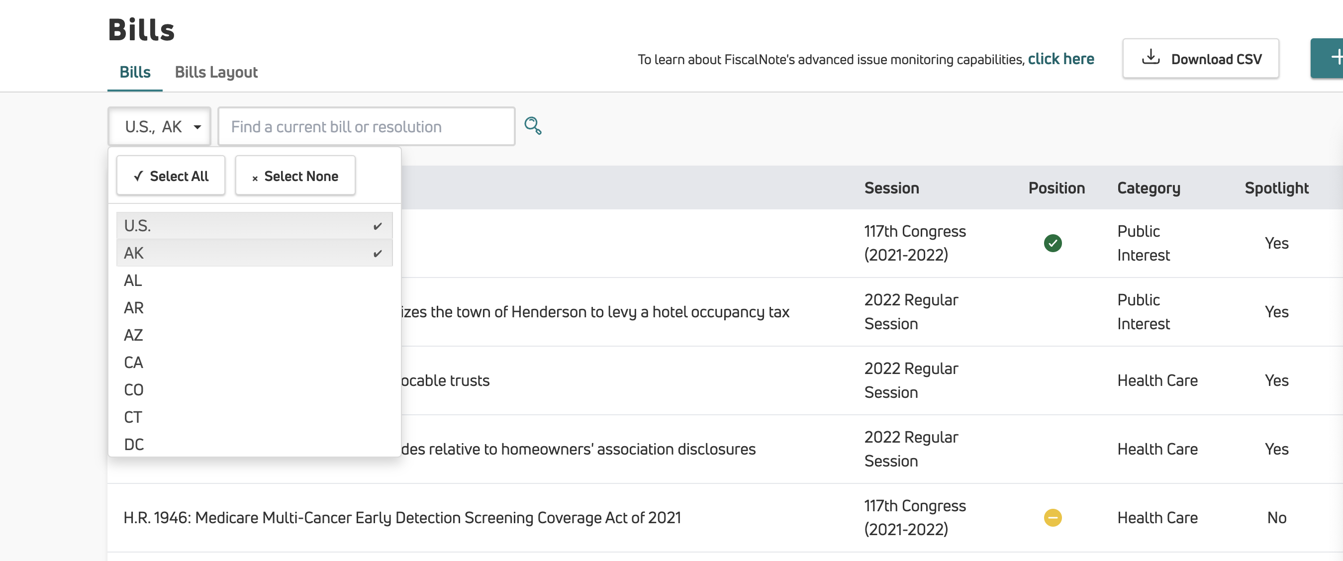This screenshot has width=1343, height=561.
Task: Click the yellow neutral position icon
Action: (x=1053, y=518)
